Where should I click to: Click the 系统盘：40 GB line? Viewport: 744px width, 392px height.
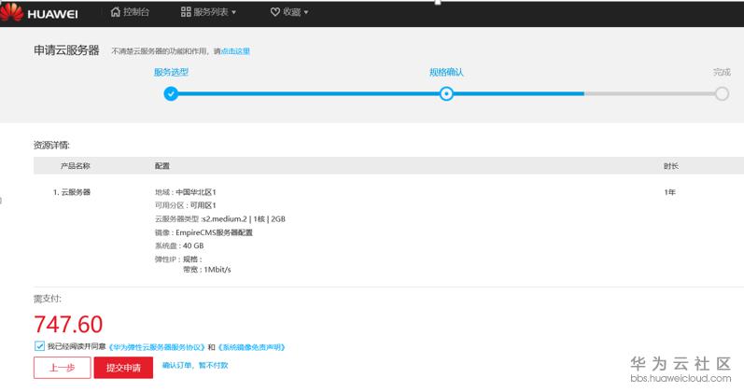click(179, 245)
